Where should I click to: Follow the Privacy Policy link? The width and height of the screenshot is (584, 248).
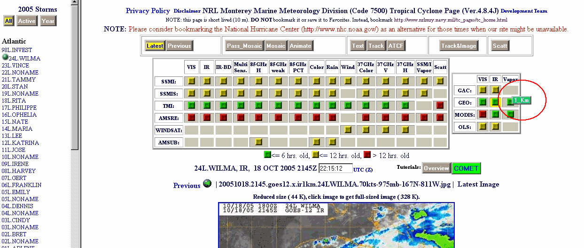coord(148,11)
